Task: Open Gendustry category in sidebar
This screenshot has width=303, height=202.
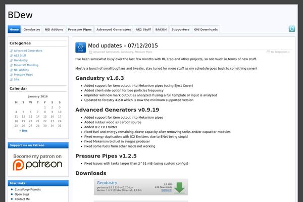Action: (x=21, y=60)
